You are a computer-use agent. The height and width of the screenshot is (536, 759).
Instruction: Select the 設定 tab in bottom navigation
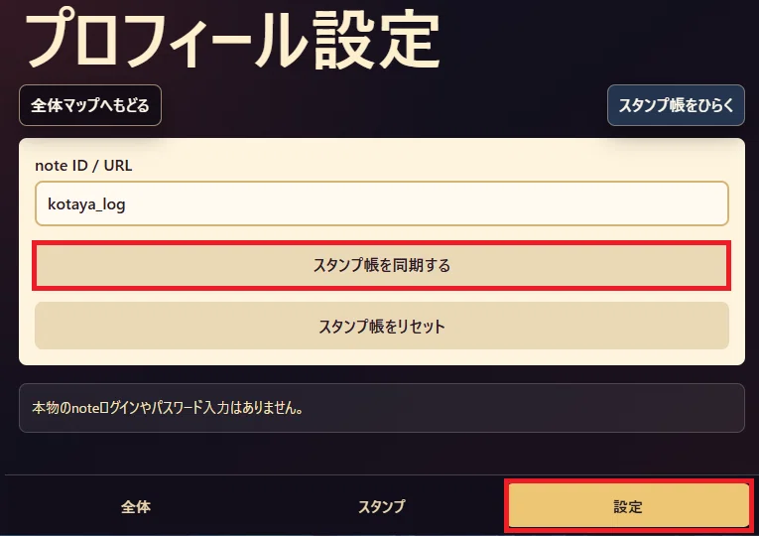point(628,506)
